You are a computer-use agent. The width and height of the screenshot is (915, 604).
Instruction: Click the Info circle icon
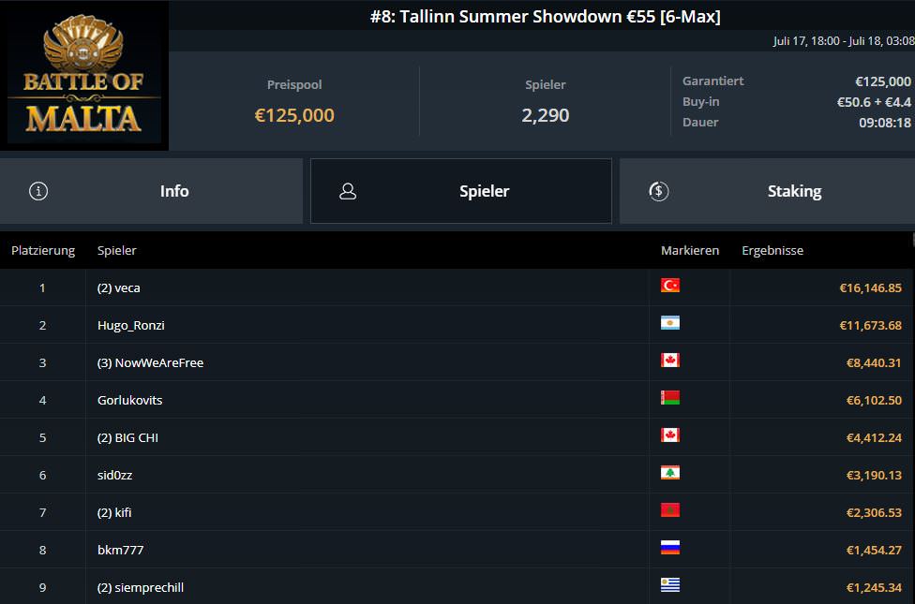(x=38, y=191)
